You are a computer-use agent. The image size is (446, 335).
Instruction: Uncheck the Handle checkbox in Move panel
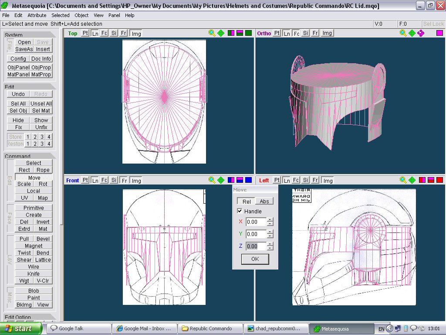click(x=240, y=211)
